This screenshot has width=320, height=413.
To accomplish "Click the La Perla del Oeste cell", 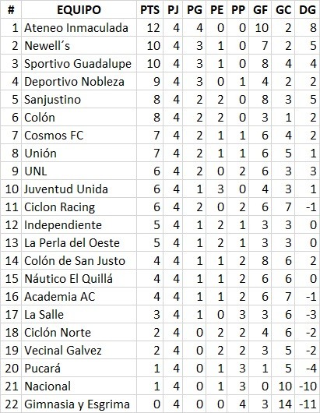I will 79,242.
